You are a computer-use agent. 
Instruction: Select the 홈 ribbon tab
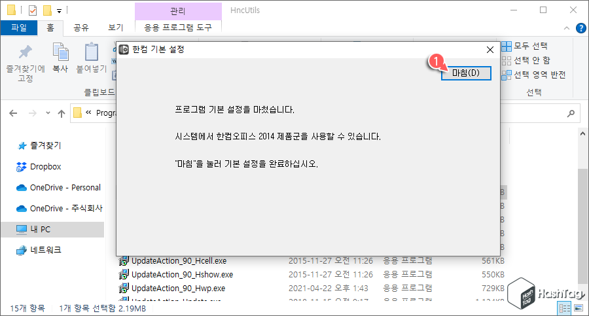coord(50,27)
